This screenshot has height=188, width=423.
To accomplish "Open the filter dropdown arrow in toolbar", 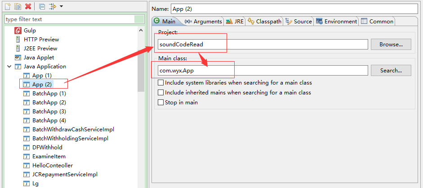I will (x=61, y=6).
